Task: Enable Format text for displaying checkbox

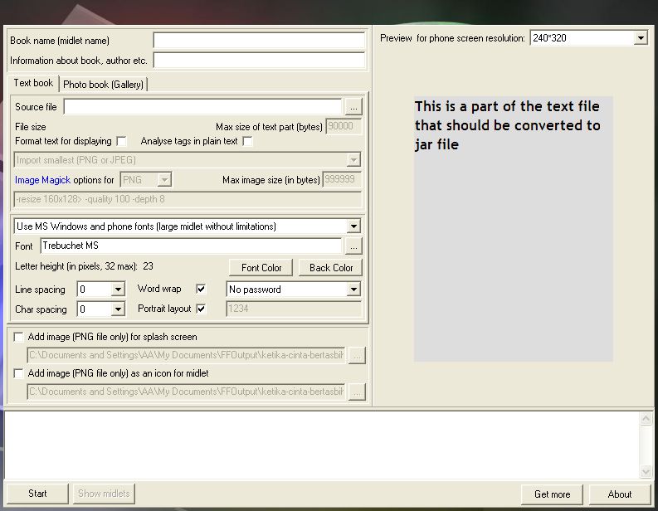Action: [x=121, y=141]
